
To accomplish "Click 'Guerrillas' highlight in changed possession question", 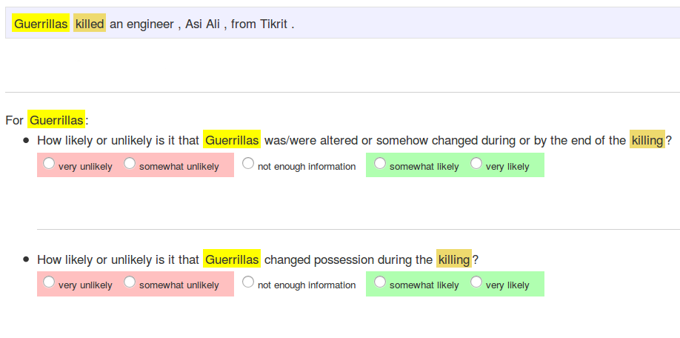I will coord(232,259).
